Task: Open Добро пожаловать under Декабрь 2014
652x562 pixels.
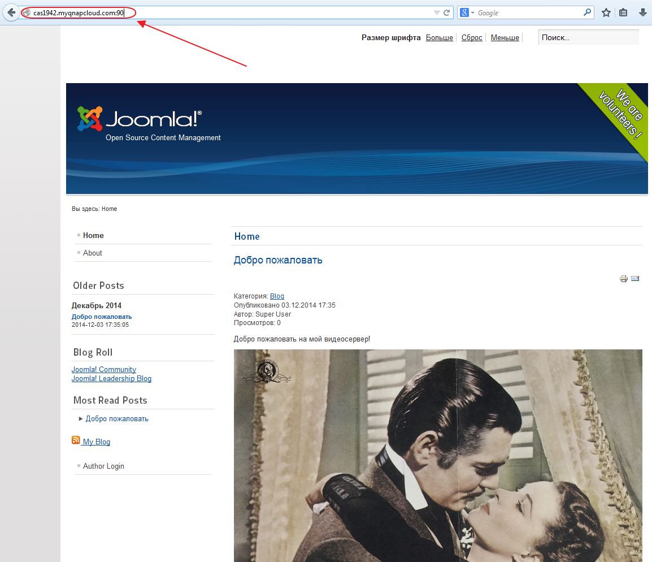Action: (102, 317)
